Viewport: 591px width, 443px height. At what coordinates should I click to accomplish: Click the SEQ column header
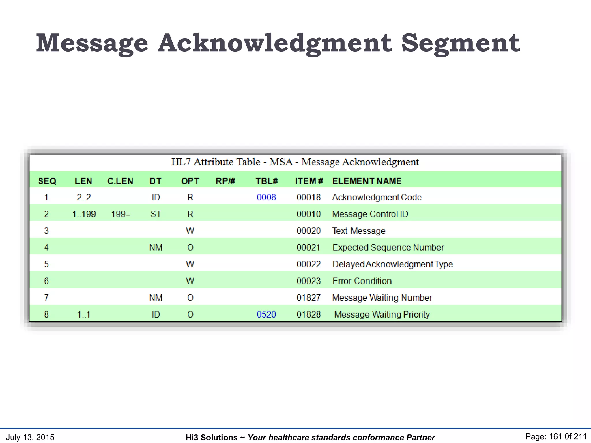(47, 181)
